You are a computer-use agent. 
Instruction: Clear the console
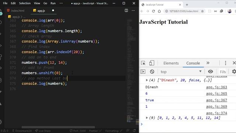[x=152, y=71]
